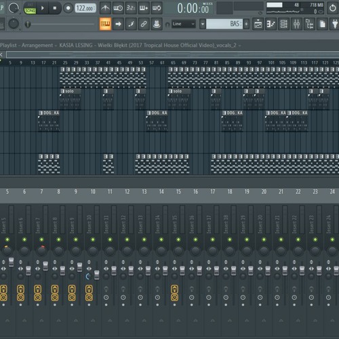
Task: Toggle the overdub blend recording icon
Action: pyautogui.click(x=144, y=8)
